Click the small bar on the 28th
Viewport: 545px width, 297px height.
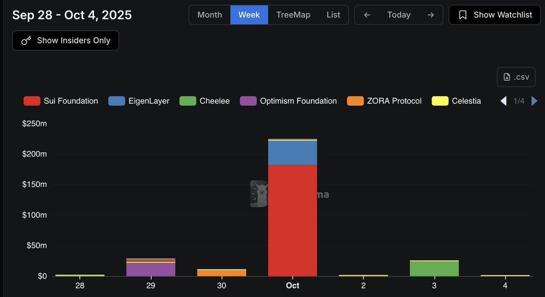(x=80, y=275)
